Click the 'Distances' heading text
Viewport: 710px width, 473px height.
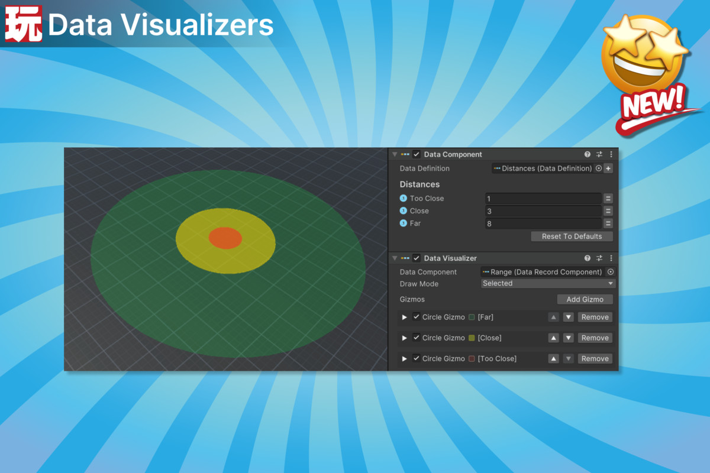(x=419, y=184)
